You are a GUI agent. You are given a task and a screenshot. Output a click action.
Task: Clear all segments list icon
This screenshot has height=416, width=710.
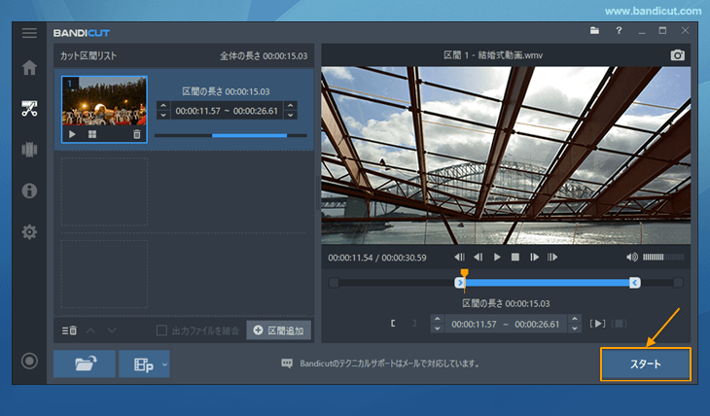pyautogui.click(x=69, y=330)
